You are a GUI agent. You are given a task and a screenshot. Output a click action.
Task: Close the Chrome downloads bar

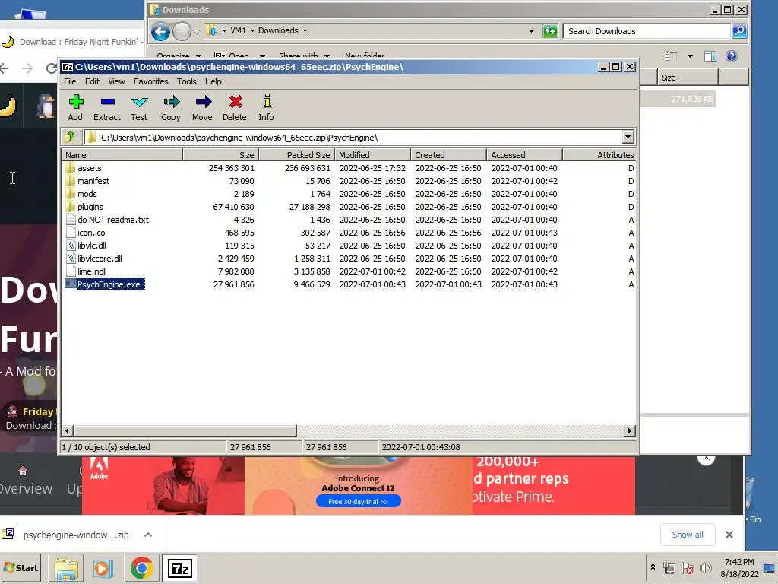pos(729,535)
